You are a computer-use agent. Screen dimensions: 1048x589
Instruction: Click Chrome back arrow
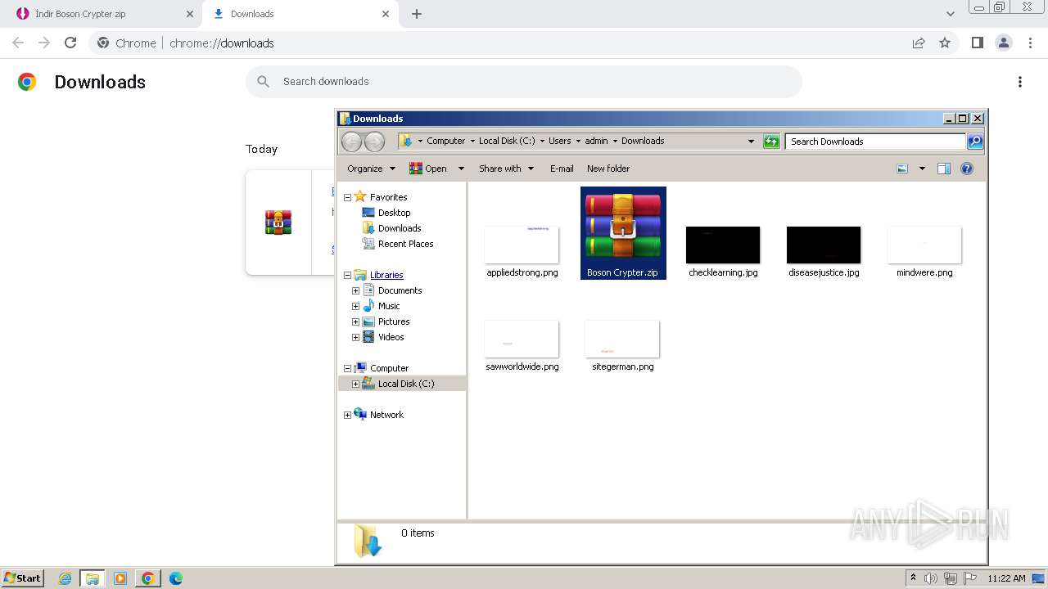coord(18,43)
